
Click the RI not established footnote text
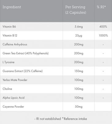pos(48,119)
